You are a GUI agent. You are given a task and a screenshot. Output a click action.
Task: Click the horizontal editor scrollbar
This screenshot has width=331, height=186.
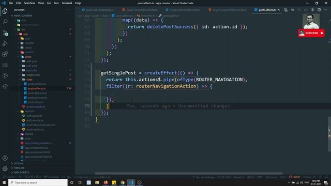[x=188, y=174]
